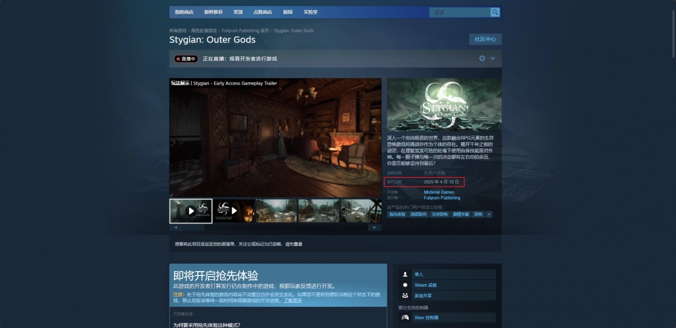
Task: Open the 类别 menu
Action: (x=238, y=12)
